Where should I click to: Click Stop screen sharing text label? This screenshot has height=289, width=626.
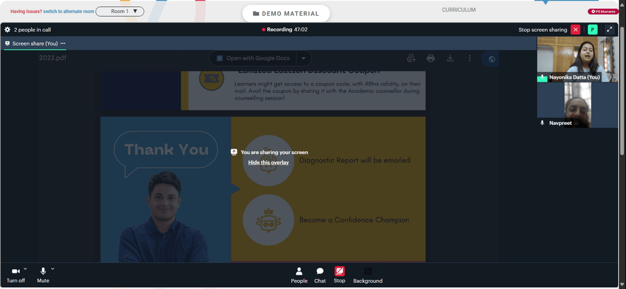pos(543,30)
